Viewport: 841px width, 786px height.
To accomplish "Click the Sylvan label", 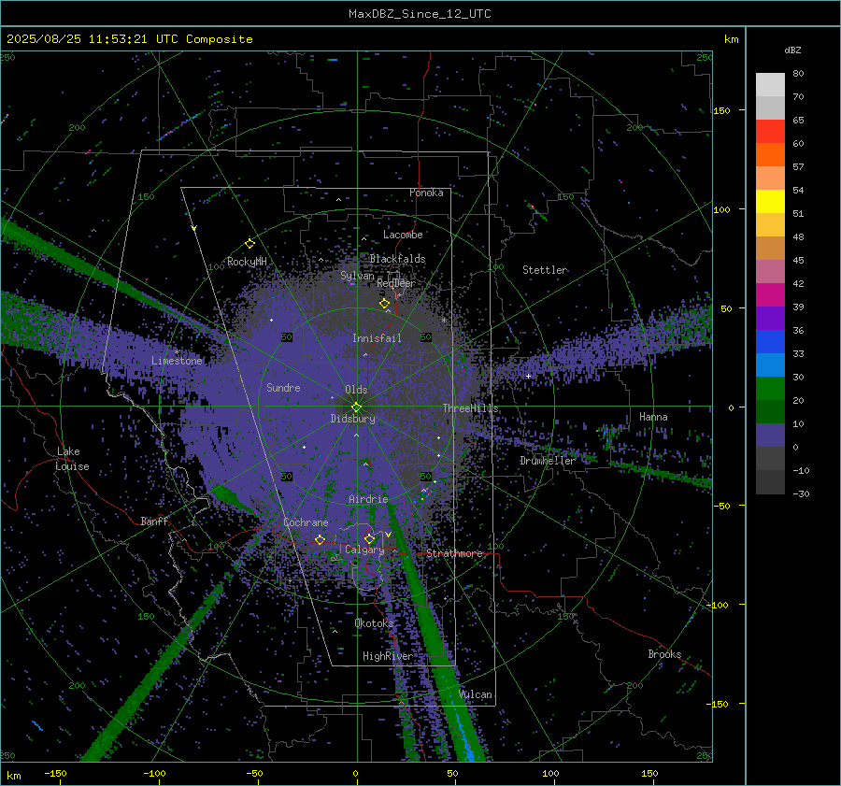I will click(357, 276).
